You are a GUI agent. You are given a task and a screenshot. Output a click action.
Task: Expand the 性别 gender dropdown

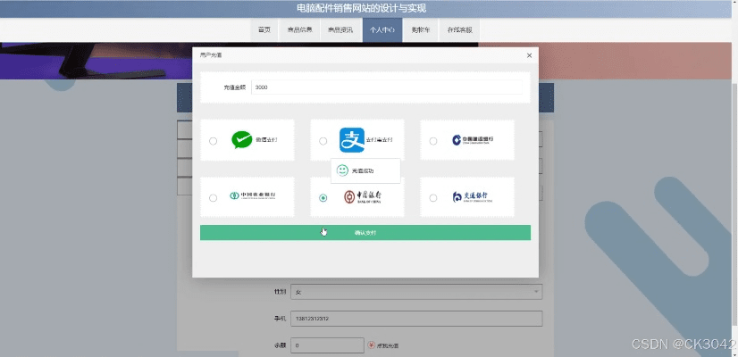[x=416, y=292]
